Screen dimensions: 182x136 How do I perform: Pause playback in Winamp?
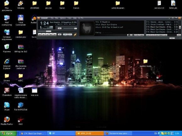[47, 35]
